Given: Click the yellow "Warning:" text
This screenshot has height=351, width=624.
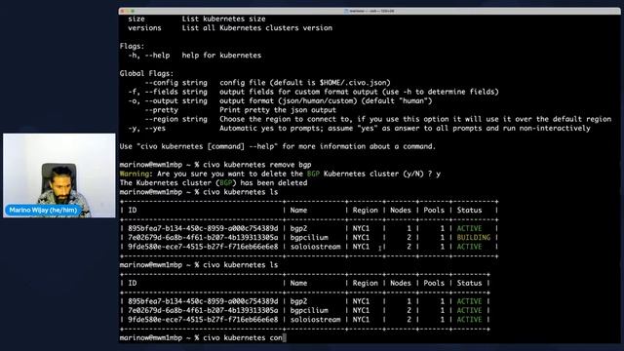Looking at the screenshot, I should pyautogui.click(x=136, y=174).
